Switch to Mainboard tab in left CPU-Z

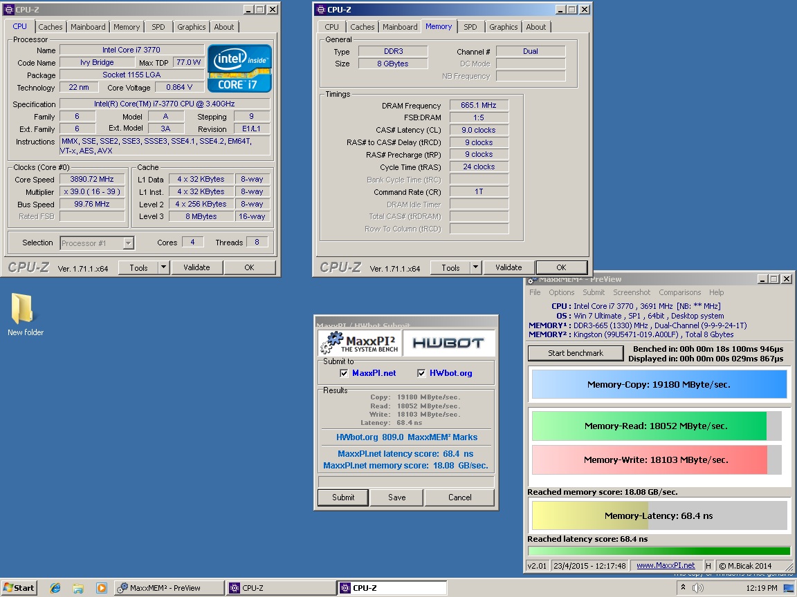click(x=88, y=27)
